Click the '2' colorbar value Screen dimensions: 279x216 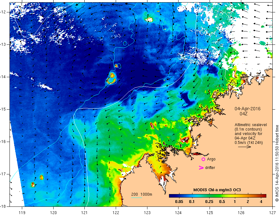pos(248,202)
